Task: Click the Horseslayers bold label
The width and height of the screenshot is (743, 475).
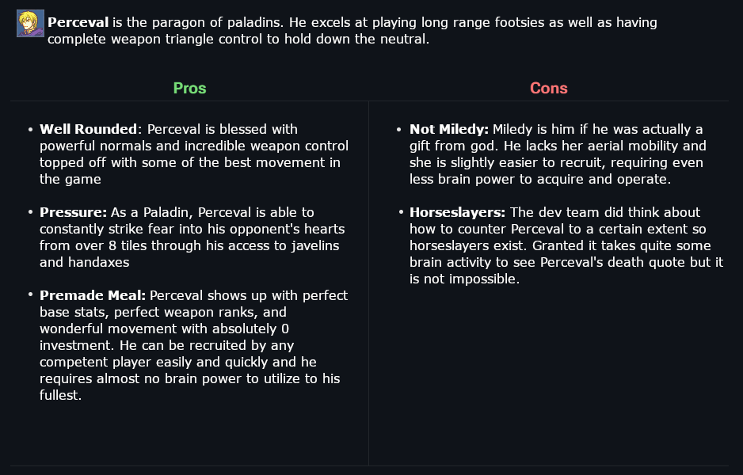Action: 458,212
